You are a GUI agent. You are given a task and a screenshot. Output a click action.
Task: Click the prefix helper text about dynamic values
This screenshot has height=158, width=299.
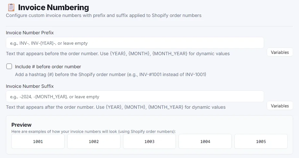pos(118,54)
